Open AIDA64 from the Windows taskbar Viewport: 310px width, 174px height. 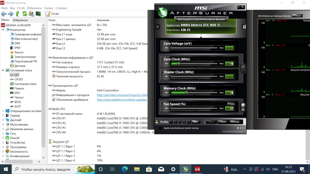coord(197,169)
